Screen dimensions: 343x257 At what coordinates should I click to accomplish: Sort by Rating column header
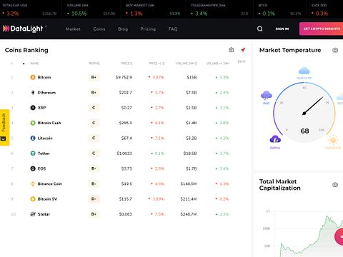(x=94, y=64)
